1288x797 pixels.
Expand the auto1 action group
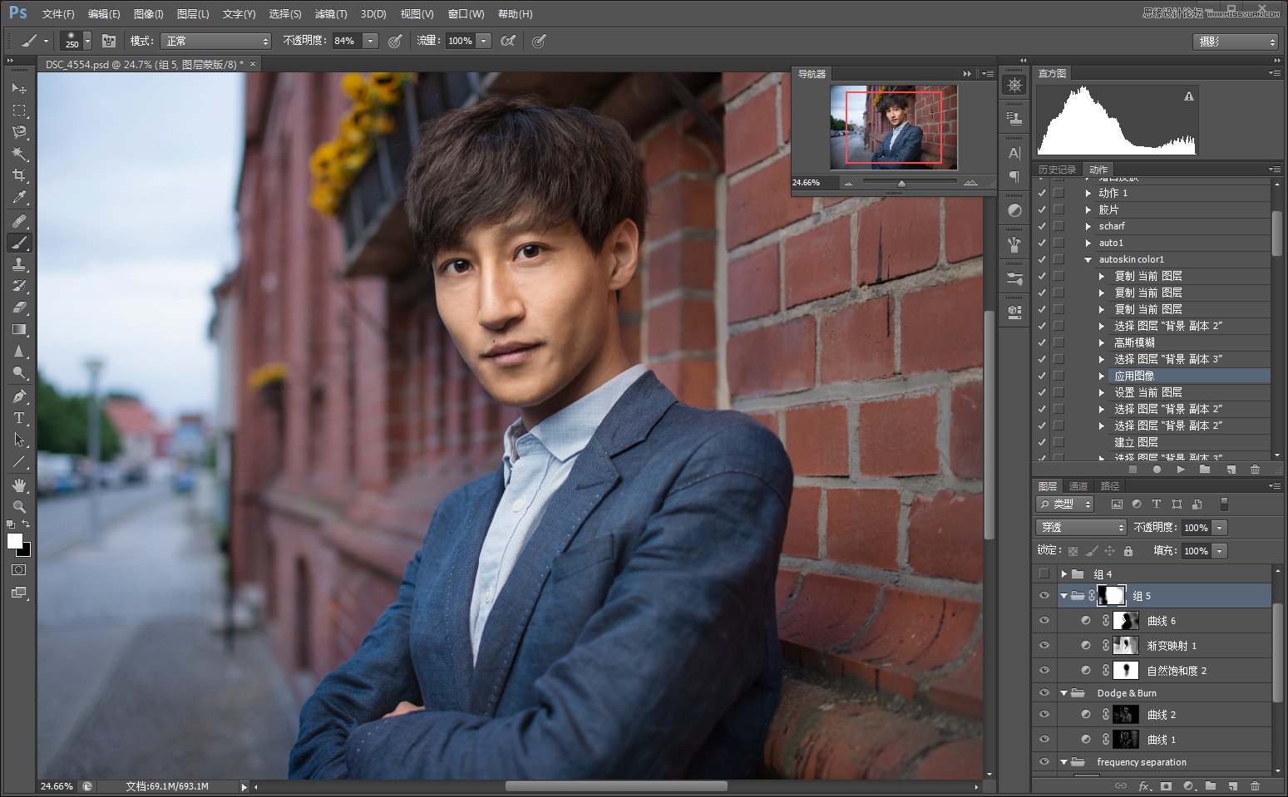1089,242
